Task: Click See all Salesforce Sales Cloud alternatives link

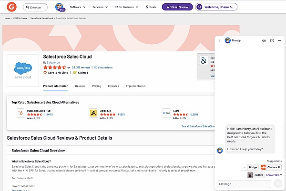Action: [x=198, y=126]
